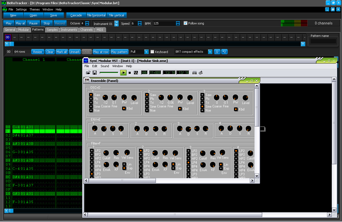Click the black stop square in SynC Modular
342x222 pixels.
130,73
